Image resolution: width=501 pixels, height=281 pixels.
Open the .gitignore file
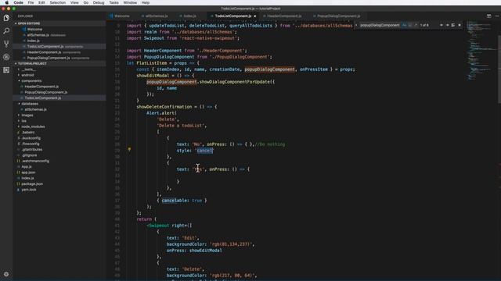(30, 155)
